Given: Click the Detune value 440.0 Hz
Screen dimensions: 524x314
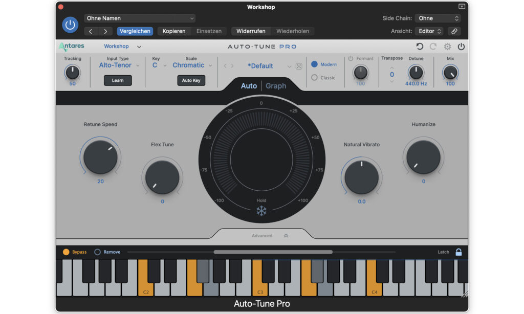Looking at the screenshot, I should coord(416,83).
